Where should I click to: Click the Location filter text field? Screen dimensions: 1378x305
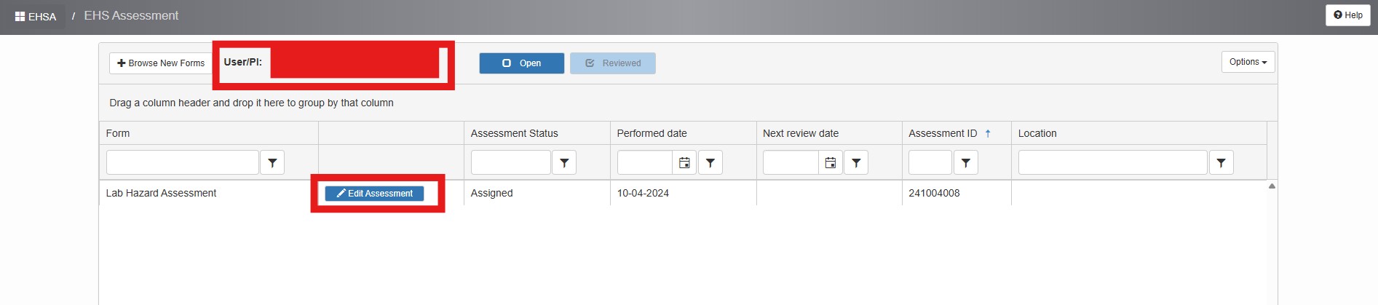pos(1112,162)
